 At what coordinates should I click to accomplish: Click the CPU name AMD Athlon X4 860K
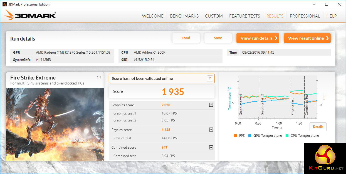point(150,52)
